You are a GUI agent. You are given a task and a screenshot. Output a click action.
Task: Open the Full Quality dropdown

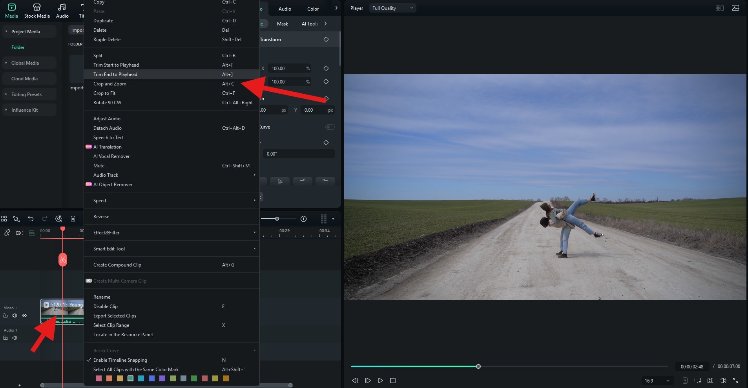[392, 8]
